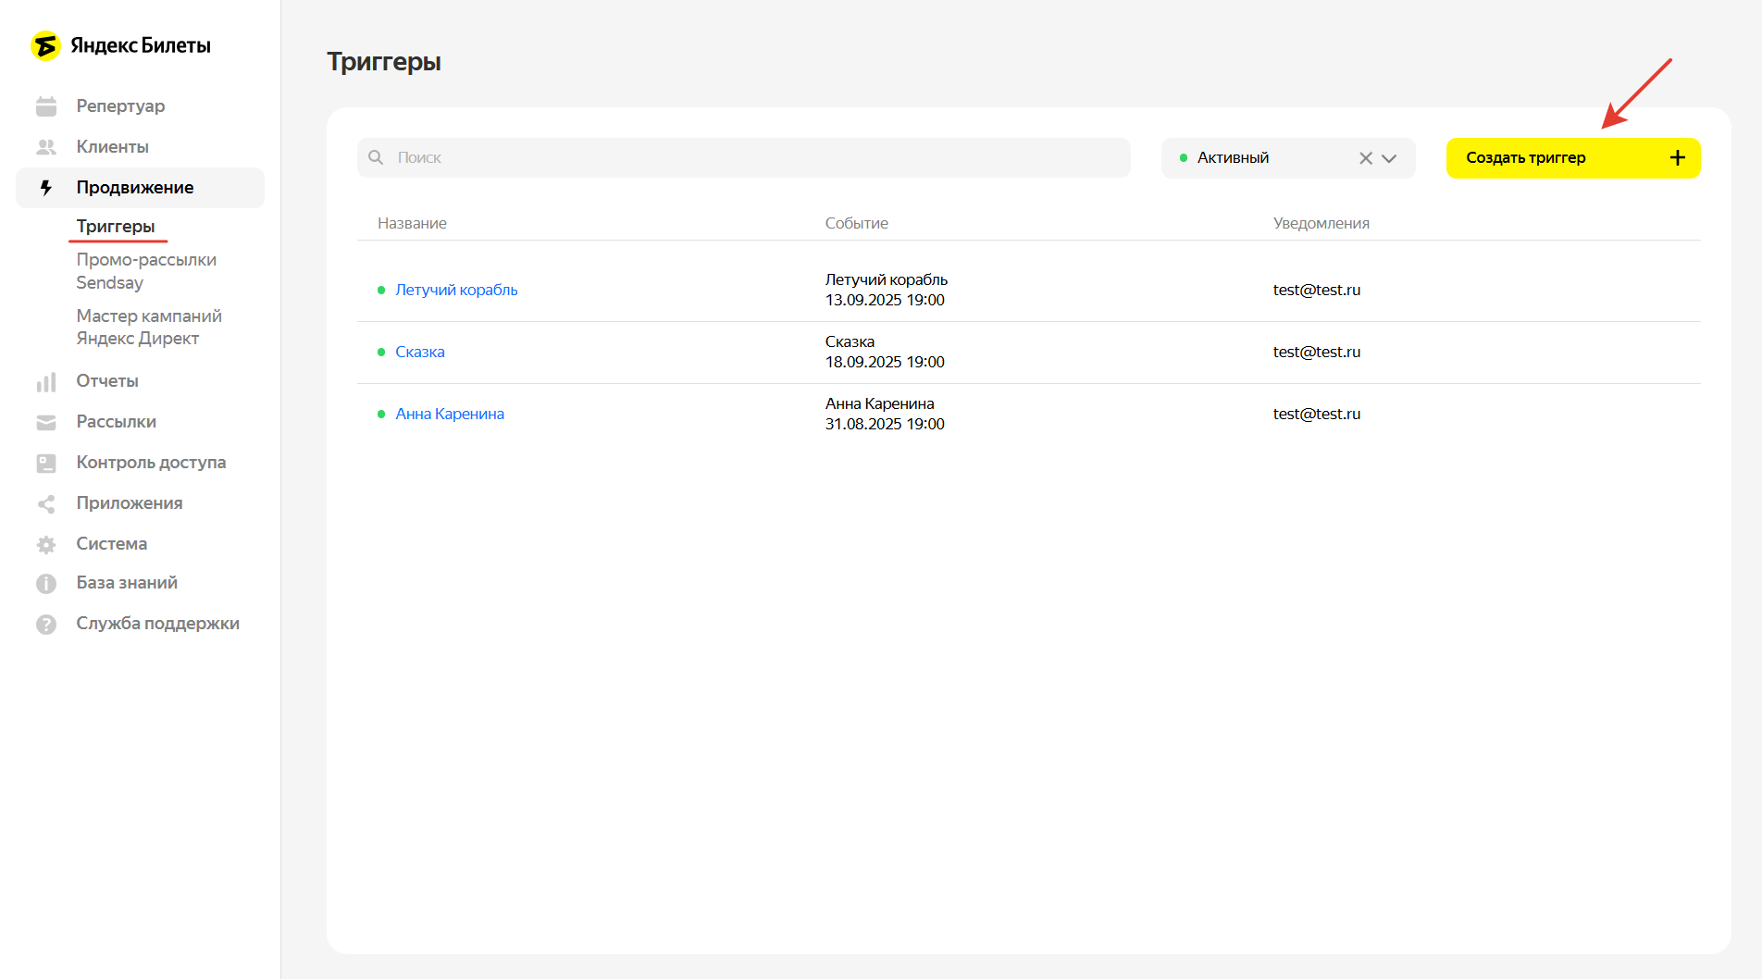
Task: Click the Яндекс Билеты logo icon
Action: pyautogui.click(x=45, y=45)
